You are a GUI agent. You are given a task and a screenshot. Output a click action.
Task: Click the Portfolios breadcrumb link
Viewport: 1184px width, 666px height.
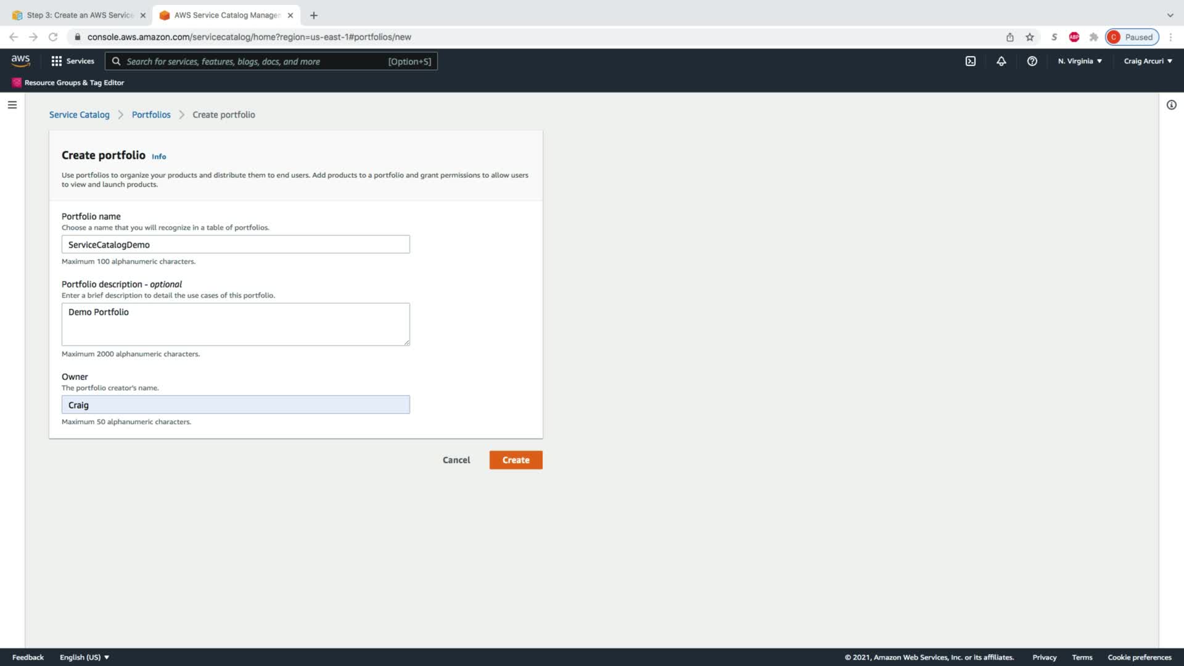point(151,115)
